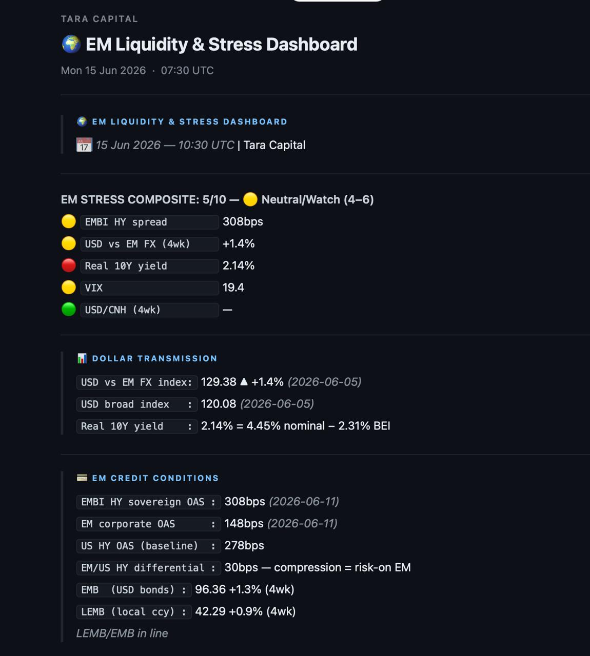Select the EM Liquidity & Stress Dashboard title
The width and height of the screenshot is (590, 656).
(x=221, y=44)
